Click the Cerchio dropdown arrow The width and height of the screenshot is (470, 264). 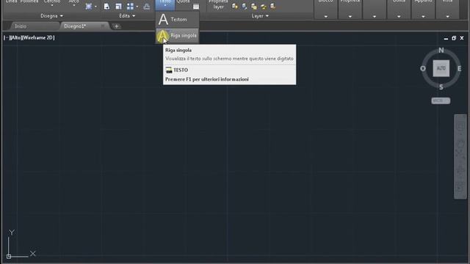tap(52, 5)
